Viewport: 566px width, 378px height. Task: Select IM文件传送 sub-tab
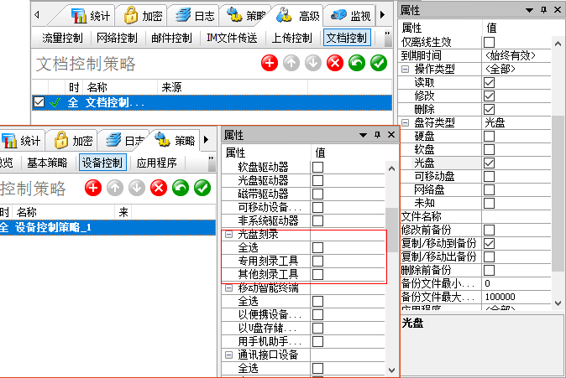pos(232,38)
